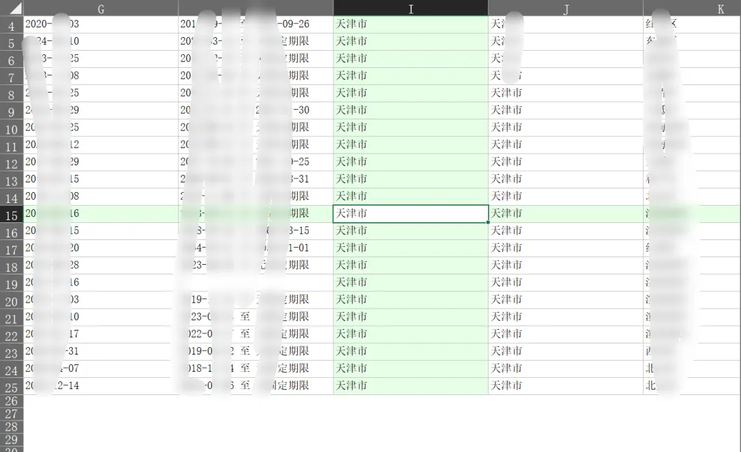Select row 13 header
This screenshot has width=741, height=452.
click(x=12, y=180)
